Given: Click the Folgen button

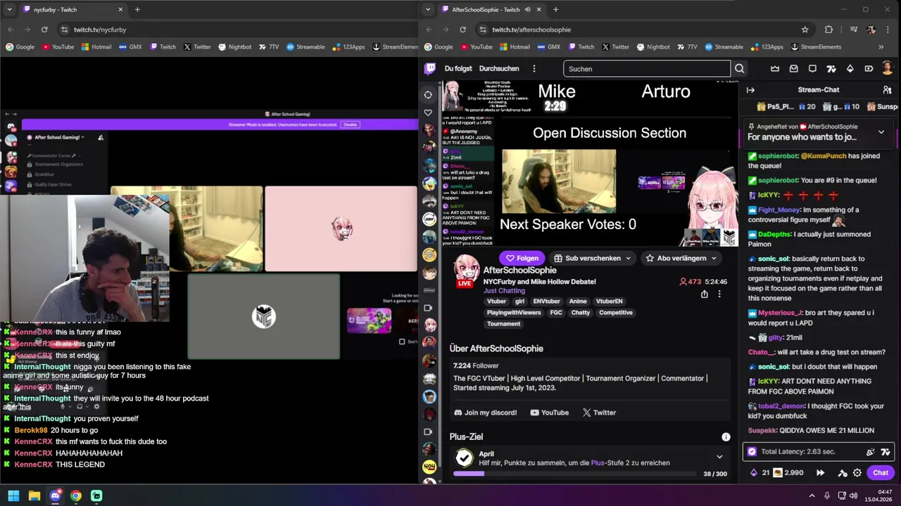Looking at the screenshot, I should tap(522, 258).
